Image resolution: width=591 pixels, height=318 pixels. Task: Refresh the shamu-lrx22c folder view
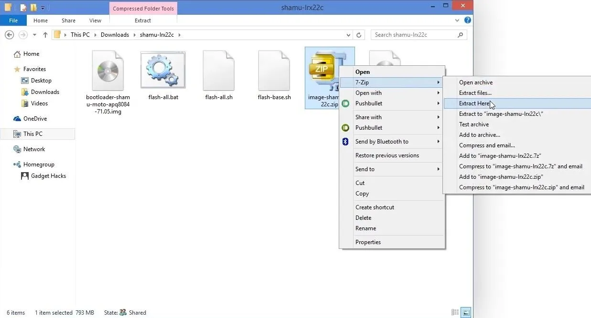point(359,35)
